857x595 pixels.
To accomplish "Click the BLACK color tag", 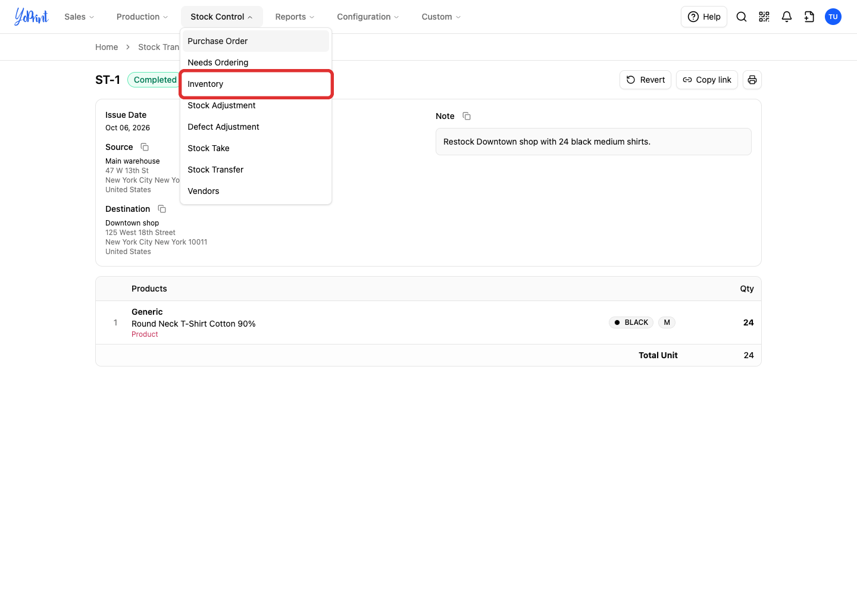I will click(631, 322).
